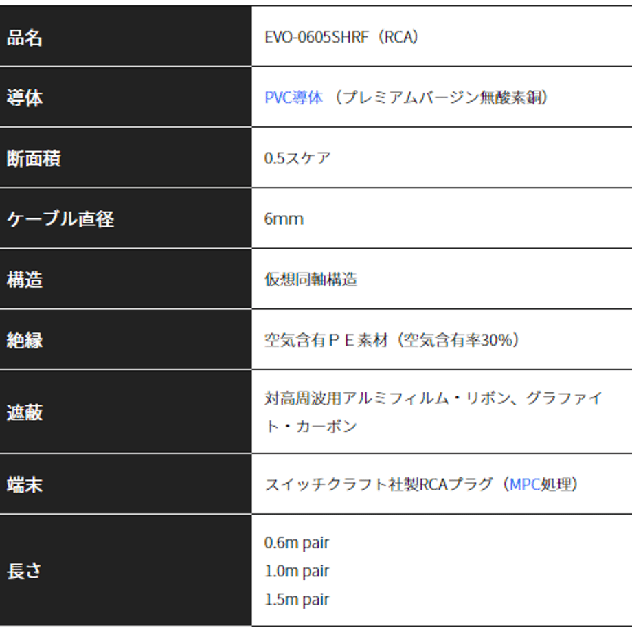This screenshot has width=632, height=632.
Task: Select the 1.5m pair length entry
Action: click(297, 599)
